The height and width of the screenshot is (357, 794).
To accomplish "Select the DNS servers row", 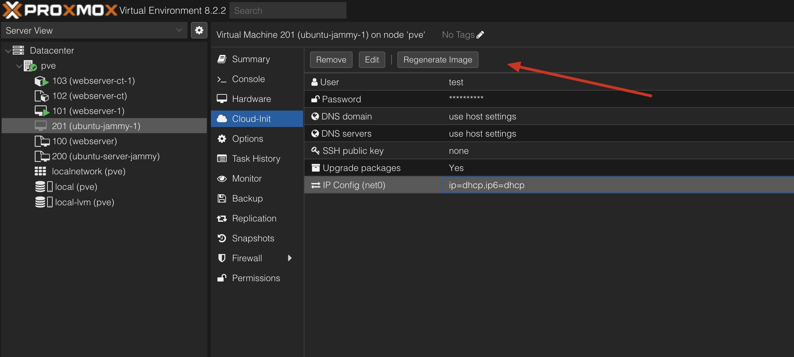I will point(549,134).
